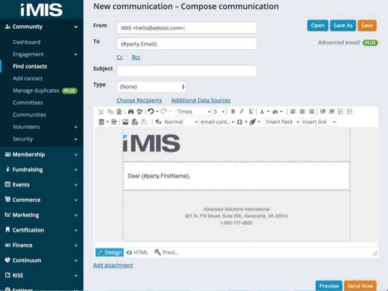Image resolution: width=388 pixels, height=291 pixels.
Task: Align text left
Action: coord(293,112)
